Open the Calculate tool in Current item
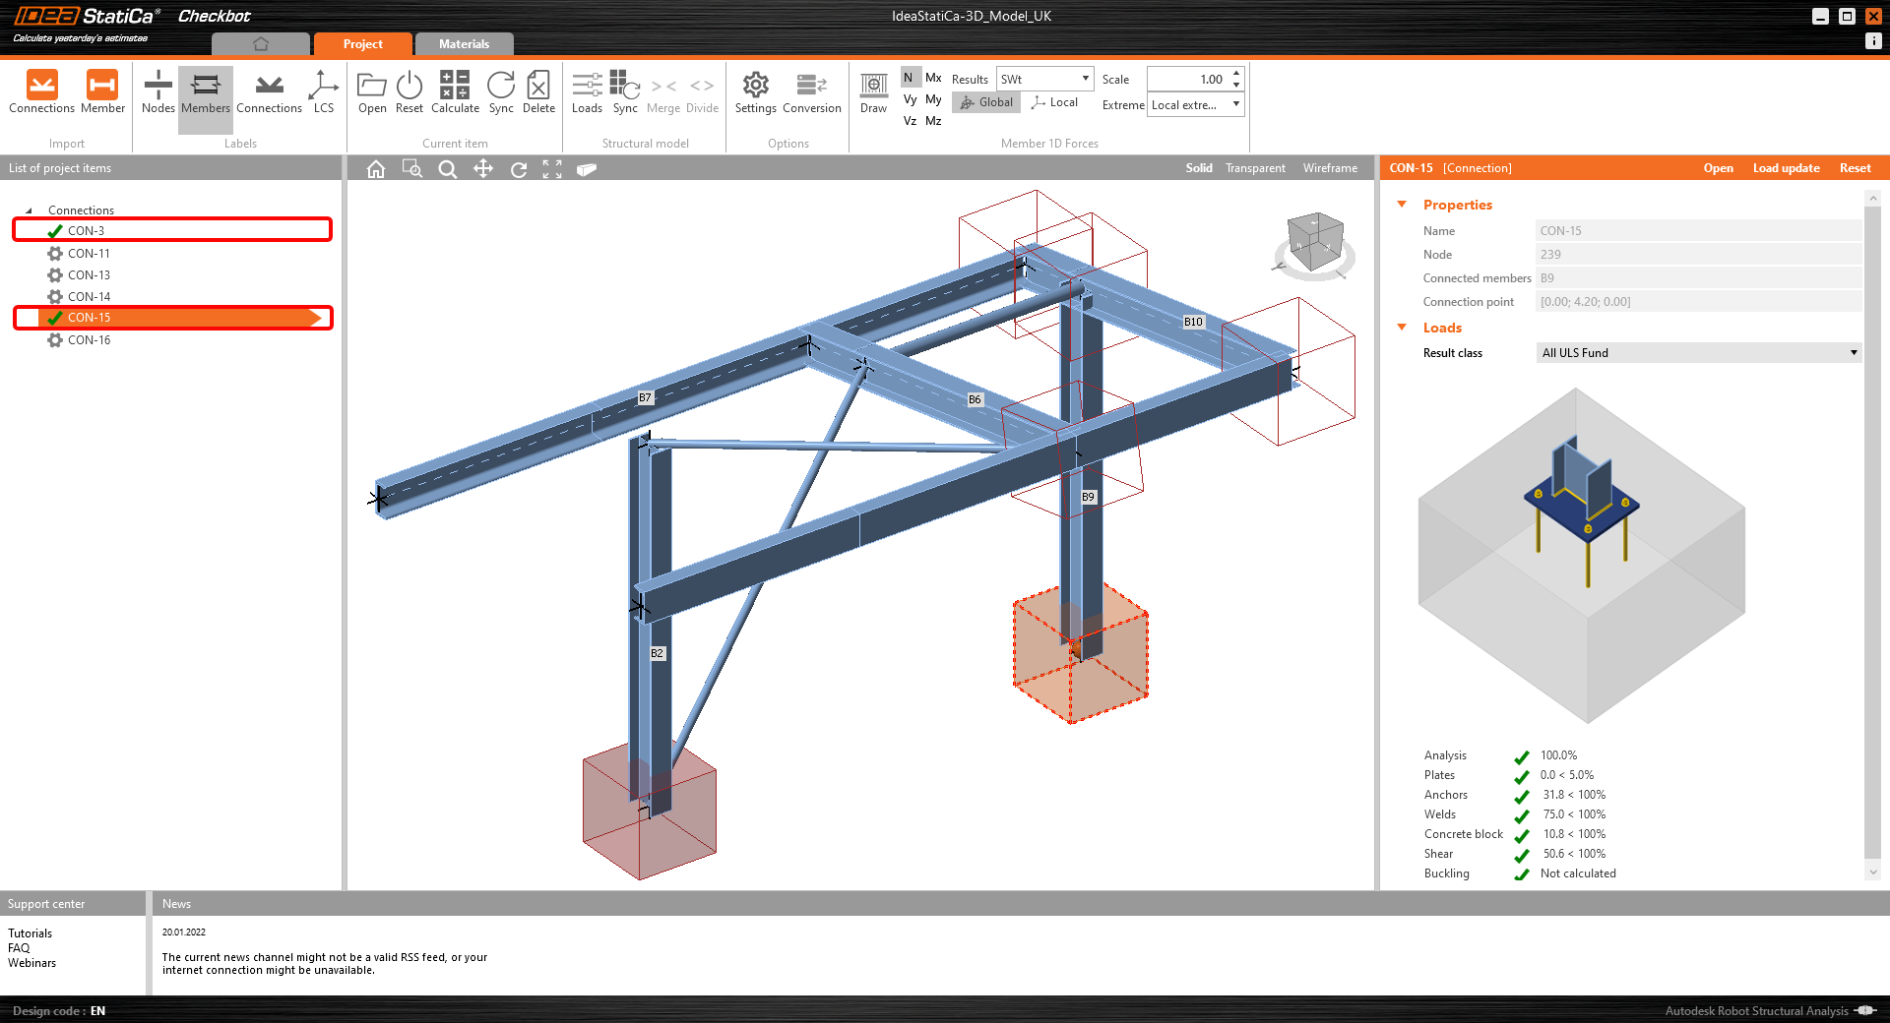Screen dimensions: 1890x1023 coord(454,93)
